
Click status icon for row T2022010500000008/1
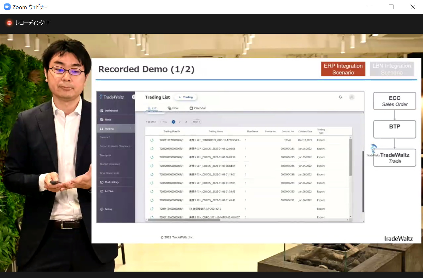click(152, 157)
